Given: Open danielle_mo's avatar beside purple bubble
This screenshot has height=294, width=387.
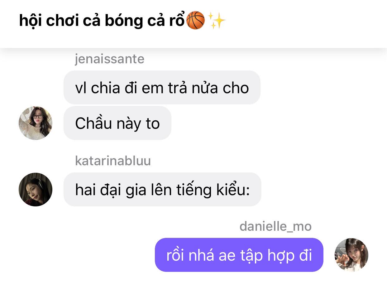Looking at the screenshot, I should (351, 255).
